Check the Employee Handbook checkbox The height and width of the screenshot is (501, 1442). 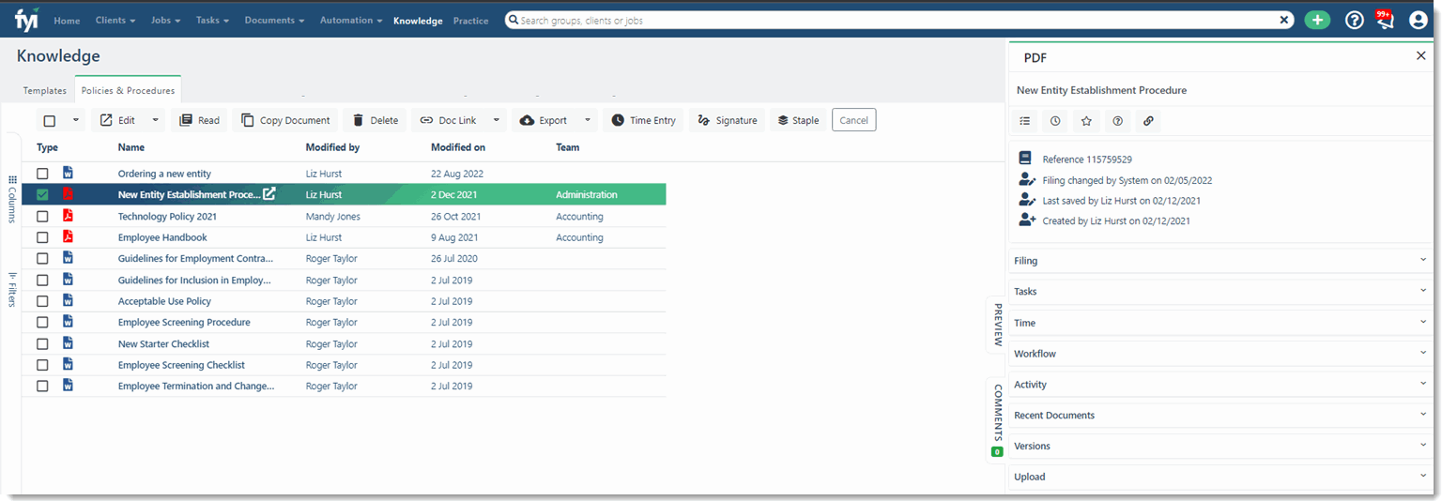tap(42, 237)
